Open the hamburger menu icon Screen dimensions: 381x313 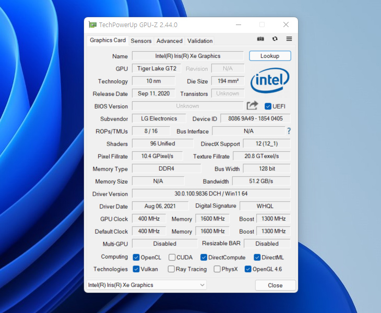289,39
